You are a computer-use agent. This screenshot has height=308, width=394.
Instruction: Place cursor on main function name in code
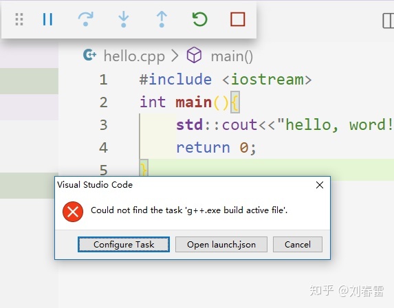193,102
